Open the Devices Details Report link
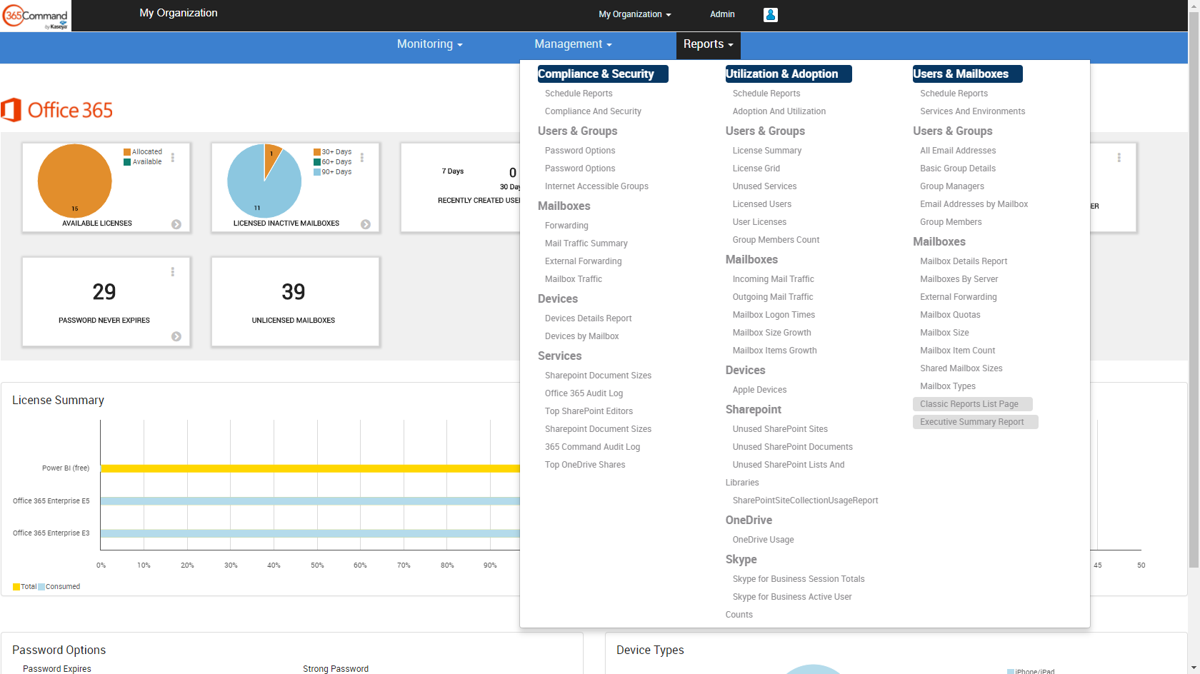 588,318
